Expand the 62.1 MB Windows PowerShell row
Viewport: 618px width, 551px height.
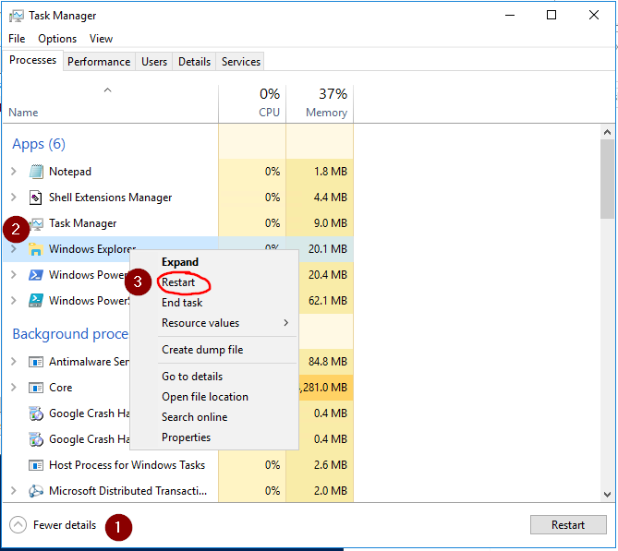pyautogui.click(x=14, y=301)
